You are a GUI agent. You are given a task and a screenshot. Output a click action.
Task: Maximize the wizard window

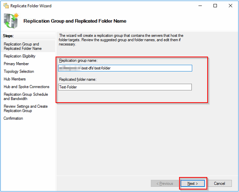(215, 6)
